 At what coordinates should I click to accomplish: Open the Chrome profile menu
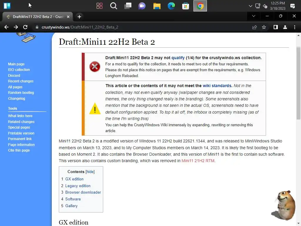(x=285, y=27)
